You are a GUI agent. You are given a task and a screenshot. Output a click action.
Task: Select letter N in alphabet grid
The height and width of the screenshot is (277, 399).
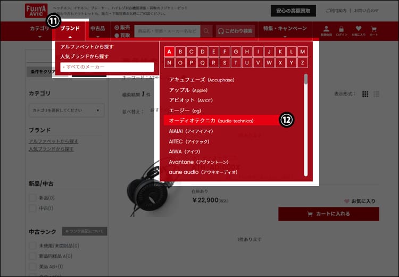pyautogui.click(x=169, y=63)
